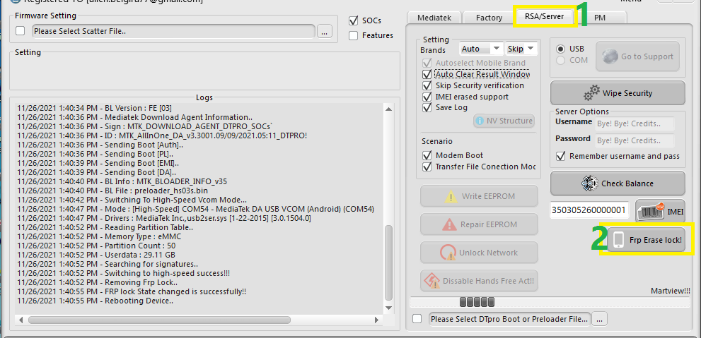Switch to the Mediatek tab
Viewport: 701px width, 338px height.
434,18
